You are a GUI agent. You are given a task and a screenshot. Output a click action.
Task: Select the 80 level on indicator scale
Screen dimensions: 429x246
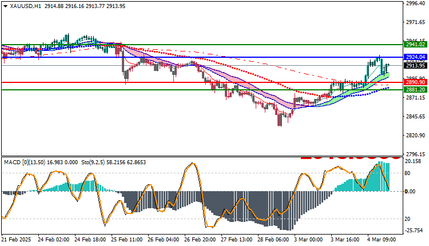pos(407,173)
